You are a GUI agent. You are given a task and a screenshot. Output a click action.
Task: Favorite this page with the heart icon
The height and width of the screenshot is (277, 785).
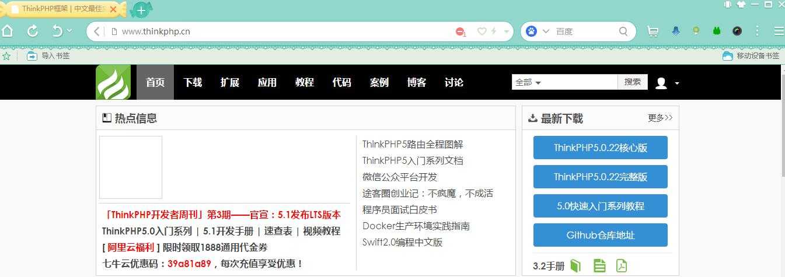(x=482, y=31)
